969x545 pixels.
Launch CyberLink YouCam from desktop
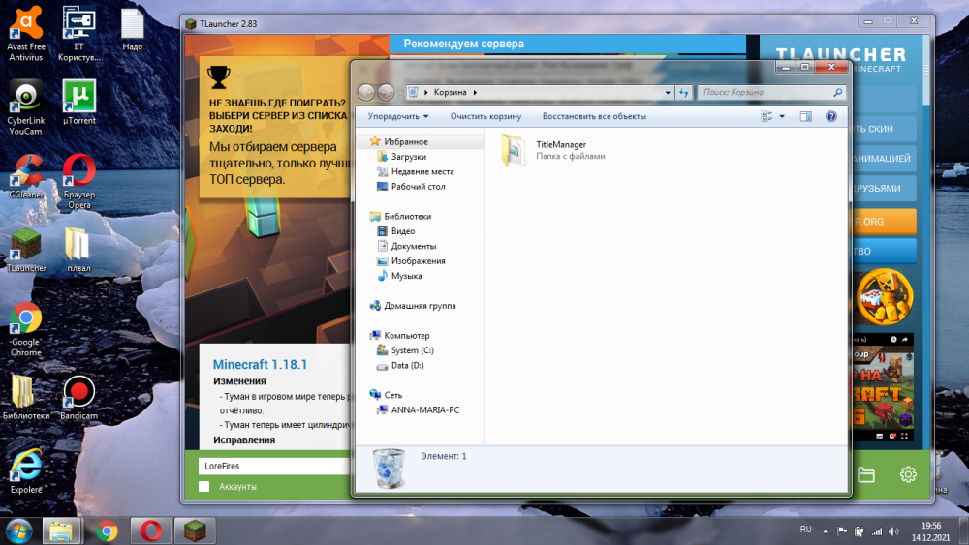pyautogui.click(x=25, y=107)
